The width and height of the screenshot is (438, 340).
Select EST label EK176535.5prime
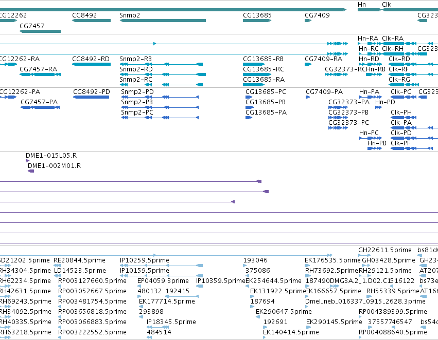pyautogui.click(x=332, y=260)
